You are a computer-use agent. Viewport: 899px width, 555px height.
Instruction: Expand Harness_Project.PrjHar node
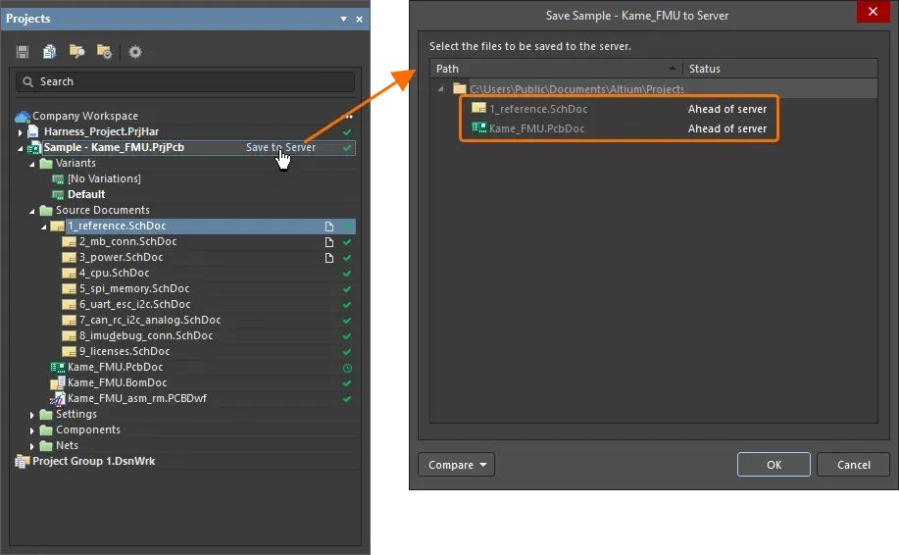[x=20, y=132]
